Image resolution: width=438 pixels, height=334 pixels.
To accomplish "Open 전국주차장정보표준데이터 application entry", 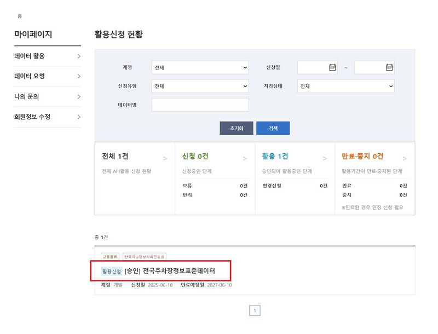I will pos(178,271).
